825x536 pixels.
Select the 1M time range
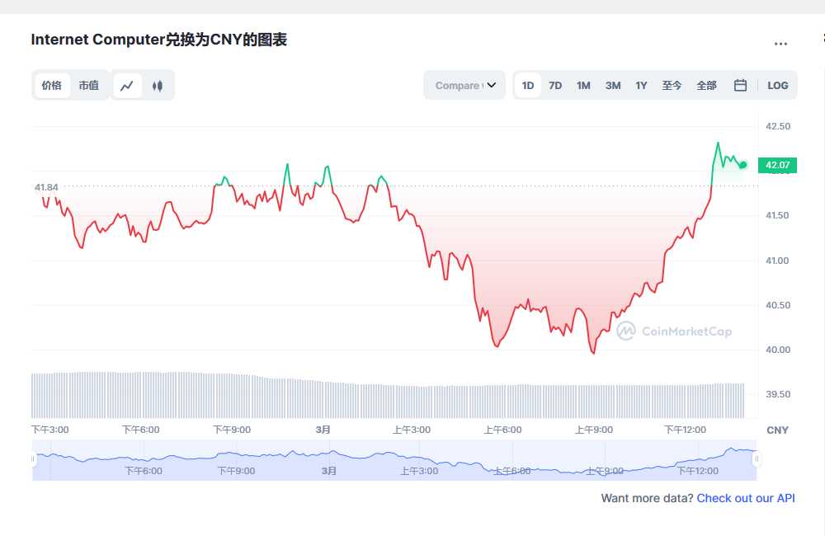[583, 86]
